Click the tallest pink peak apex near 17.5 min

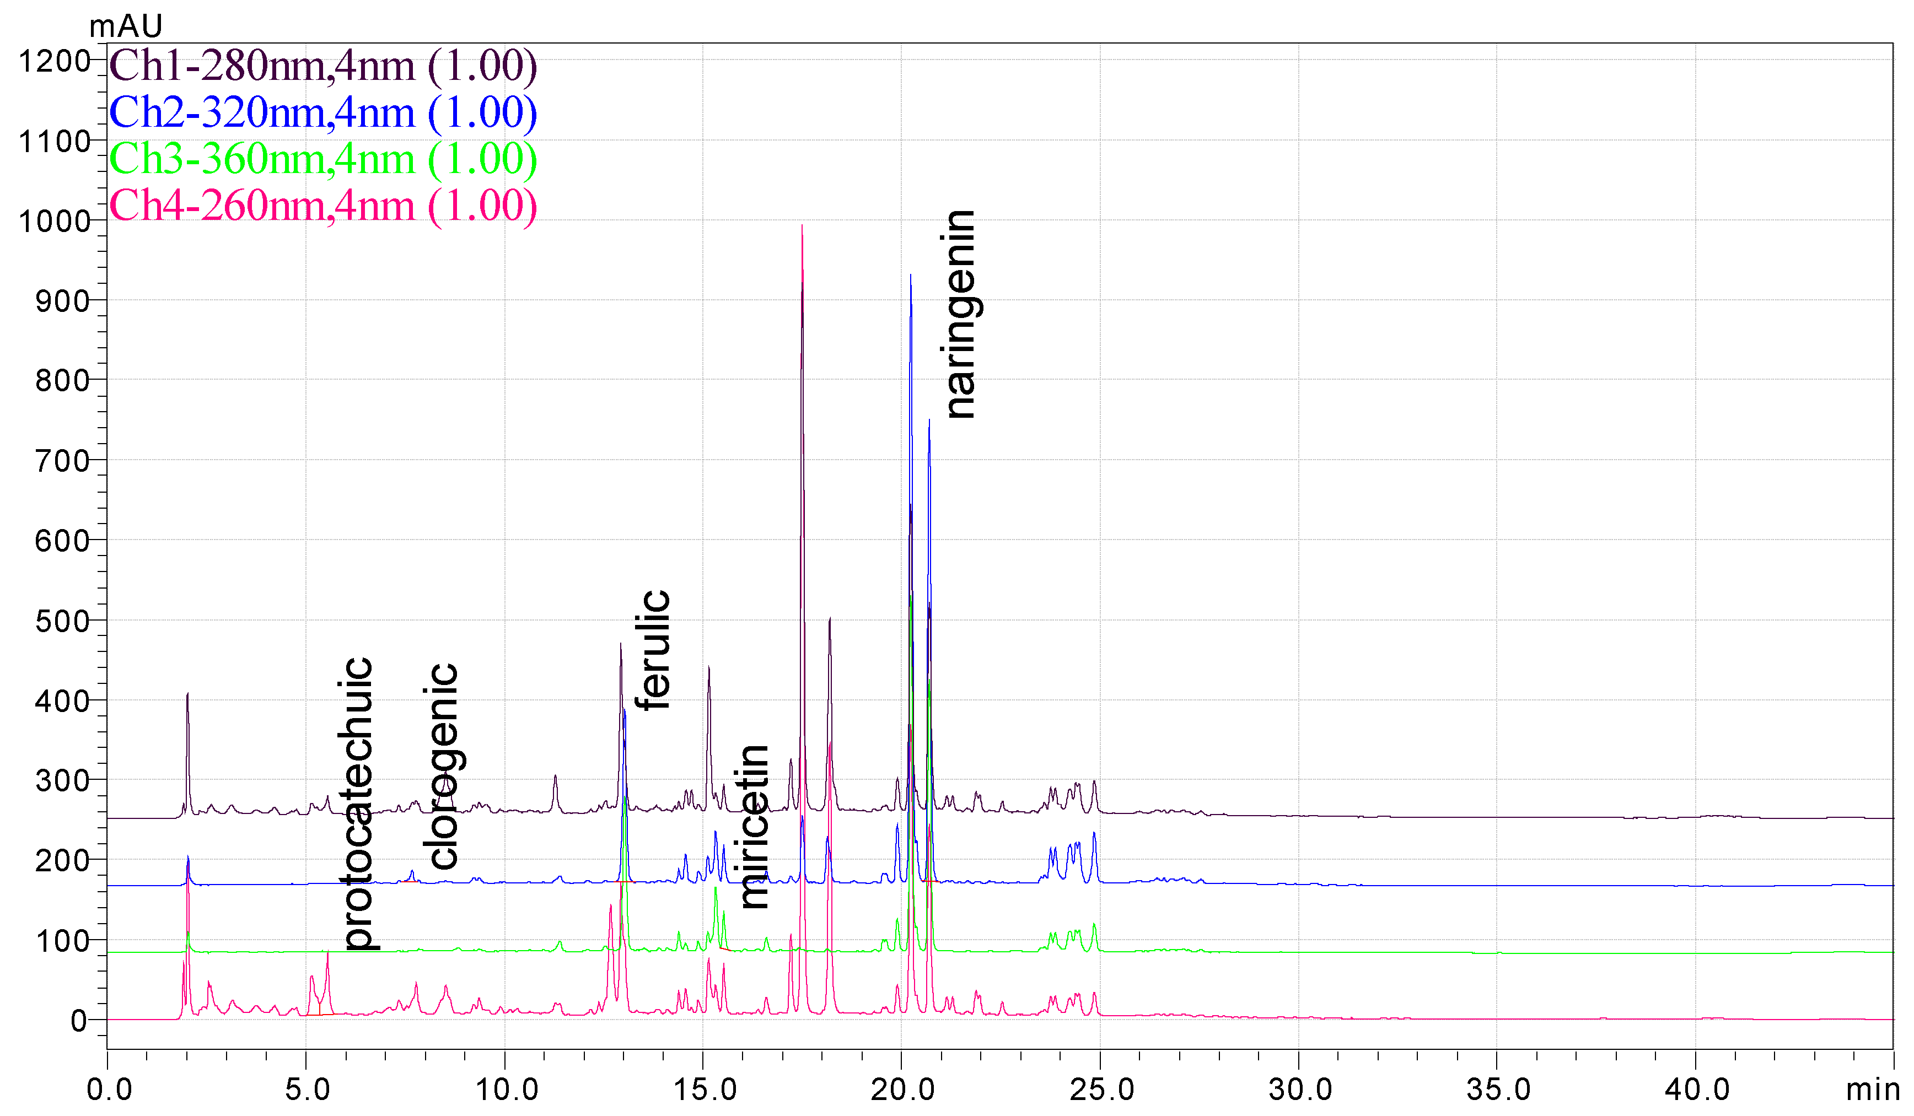point(802,227)
